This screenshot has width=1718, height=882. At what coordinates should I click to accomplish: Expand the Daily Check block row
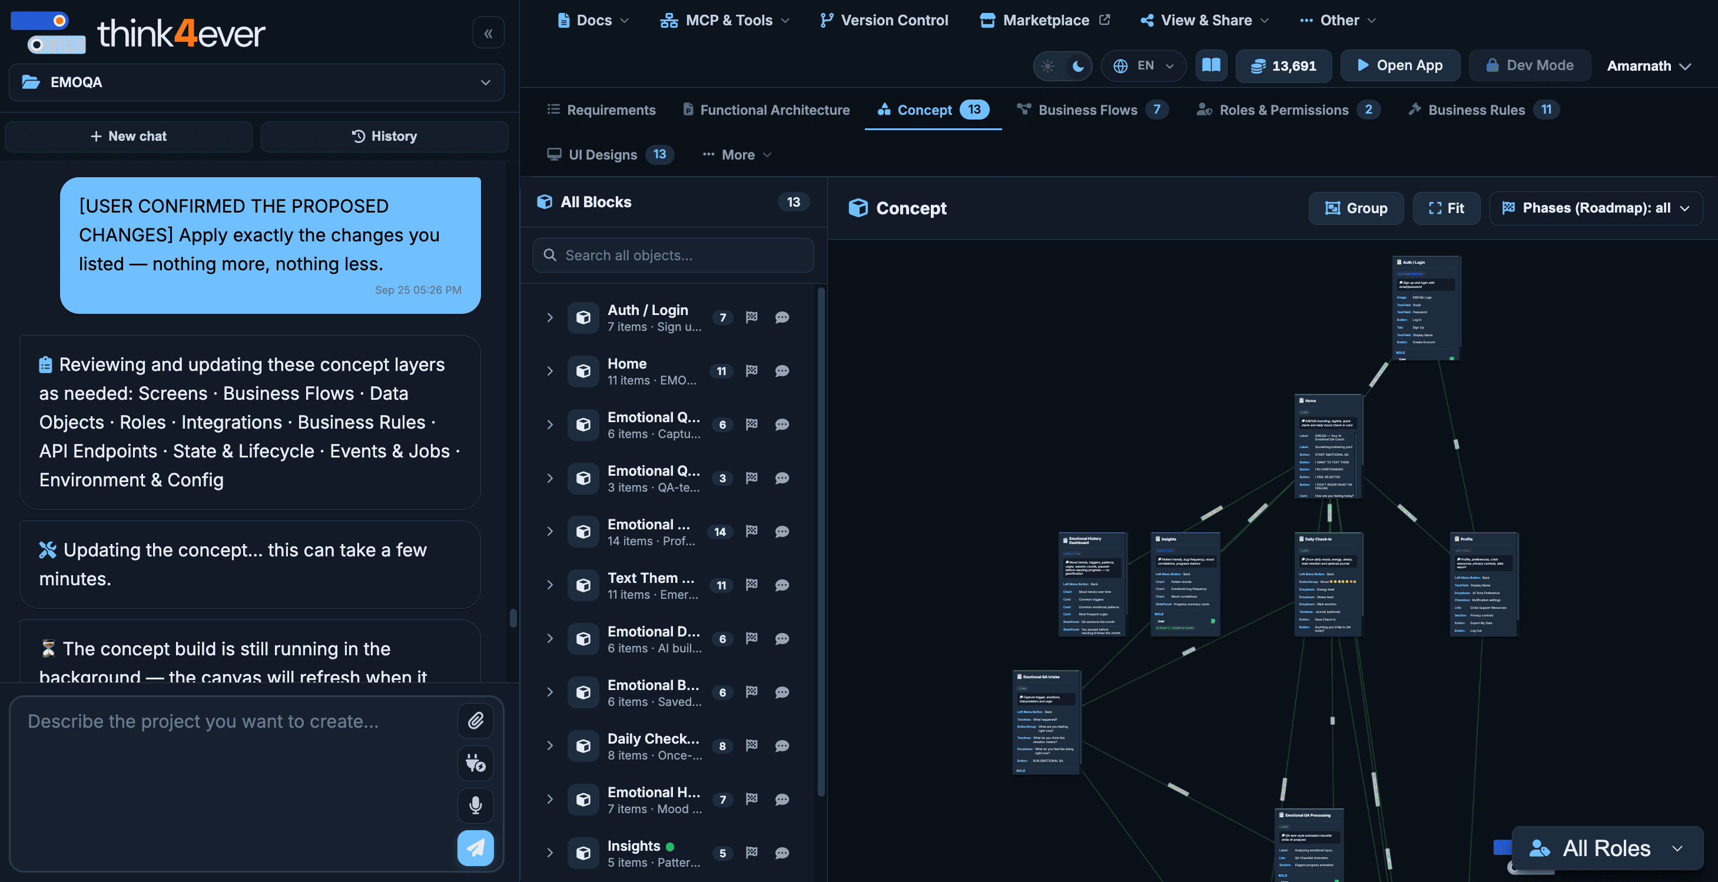(550, 746)
